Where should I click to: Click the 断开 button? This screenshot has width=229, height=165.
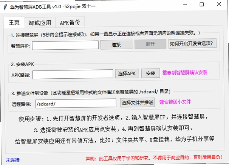click(150, 44)
